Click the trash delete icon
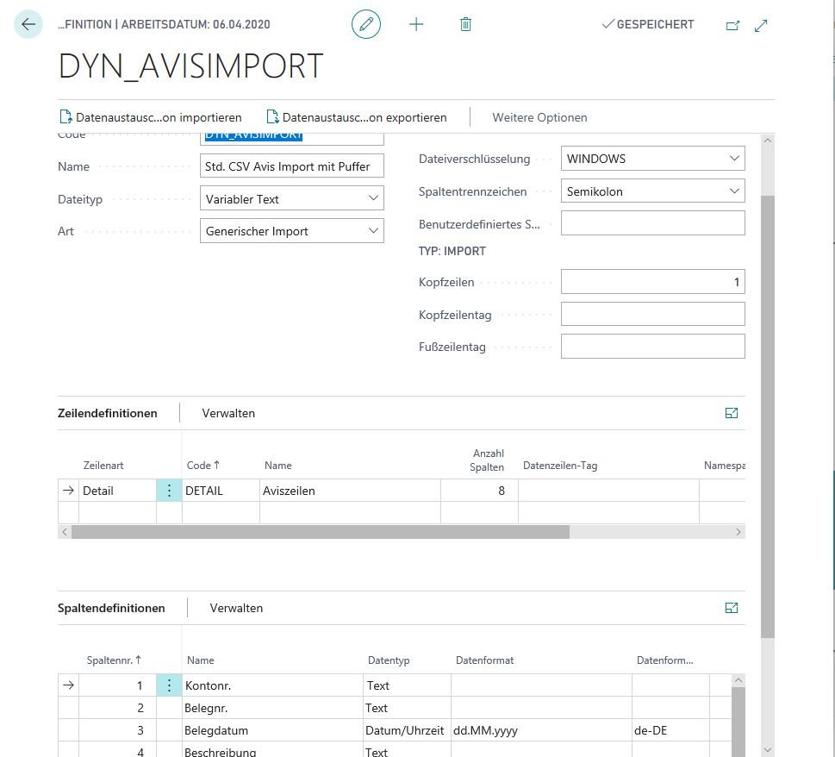The image size is (835, 757). point(465,24)
